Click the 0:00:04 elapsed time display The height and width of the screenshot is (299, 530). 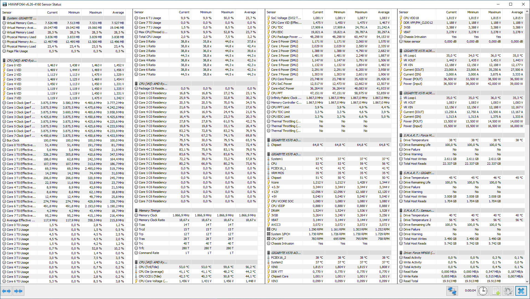point(470,290)
